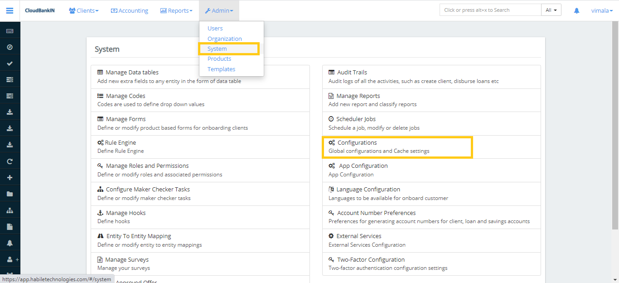This screenshot has height=283, width=619.
Task: Choose Templates in the Admin menu
Action: [221, 69]
